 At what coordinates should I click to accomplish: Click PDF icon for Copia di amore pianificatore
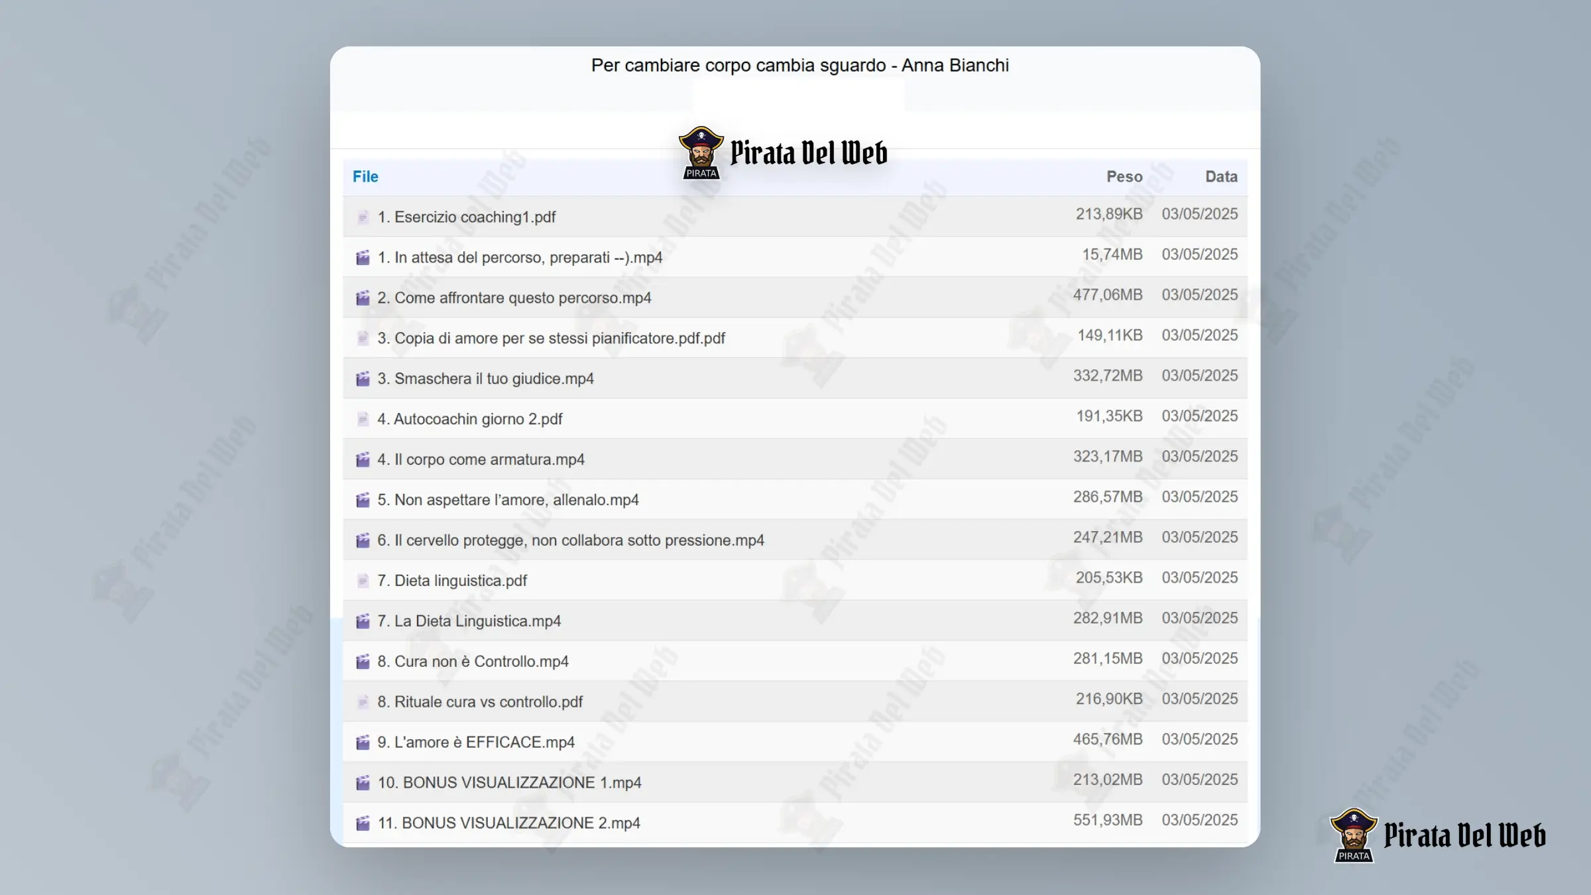(363, 339)
